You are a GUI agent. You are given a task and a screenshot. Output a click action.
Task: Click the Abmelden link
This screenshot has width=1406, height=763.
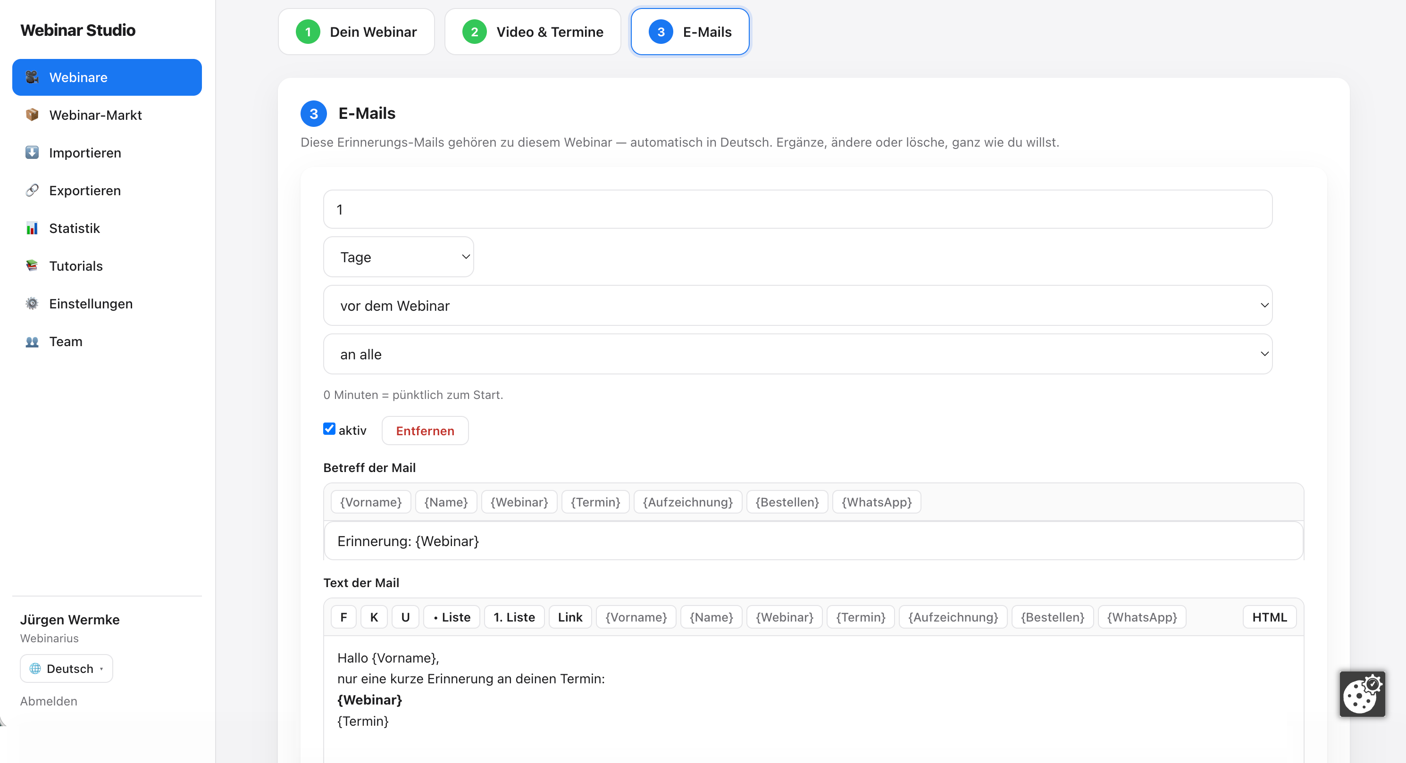pyautogui.click(x=49, y=701)
